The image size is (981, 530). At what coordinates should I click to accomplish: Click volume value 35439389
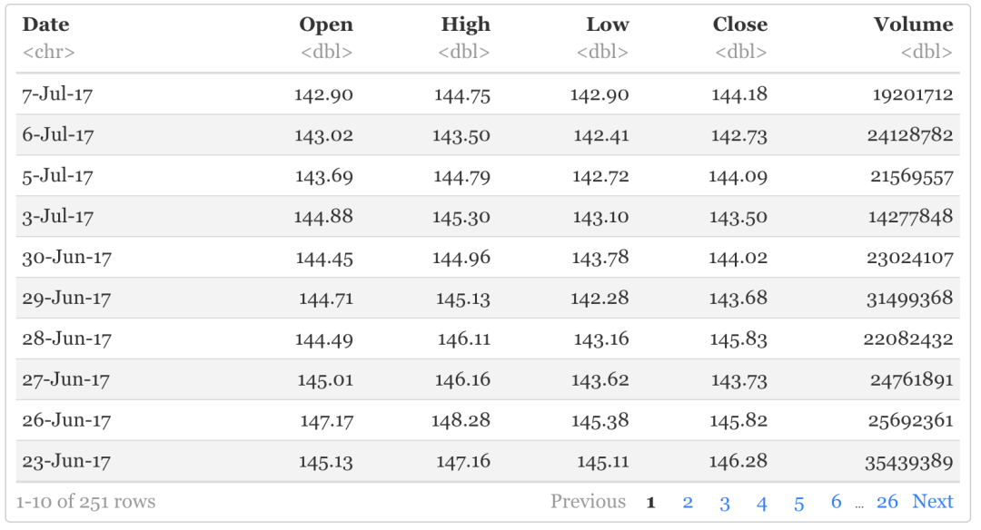(909, 462)
